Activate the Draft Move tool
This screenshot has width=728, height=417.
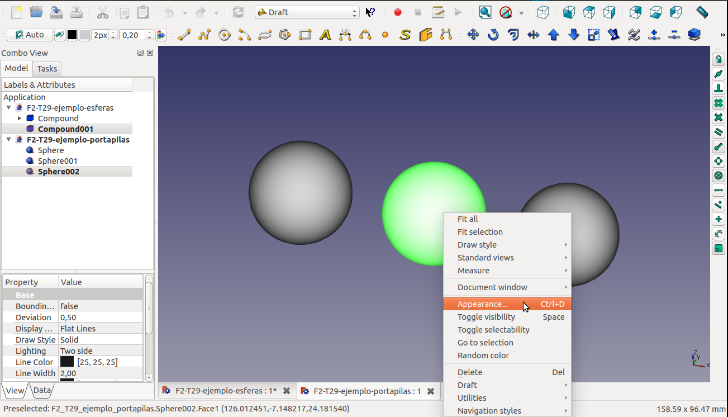click(473, 35)
